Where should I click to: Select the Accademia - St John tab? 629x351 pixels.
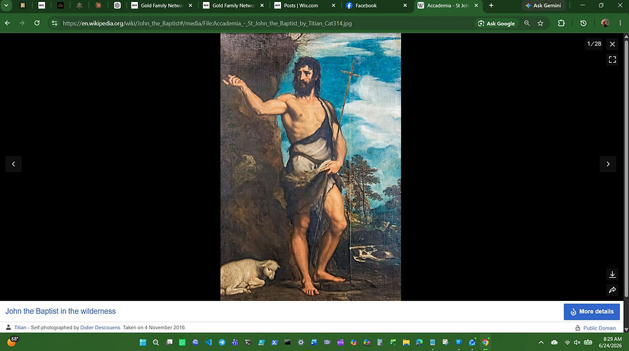(448, 6)
